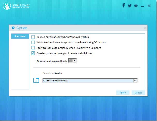The height and width of the screenshot is (121, 157).
Task: Click the Apply button
Action: click(123, 93)
